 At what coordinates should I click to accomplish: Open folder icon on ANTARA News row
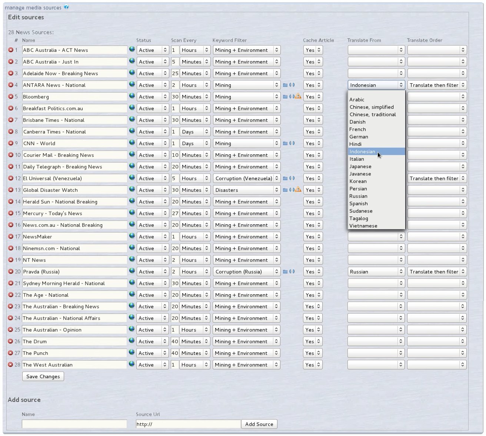[x=285, y=85]
